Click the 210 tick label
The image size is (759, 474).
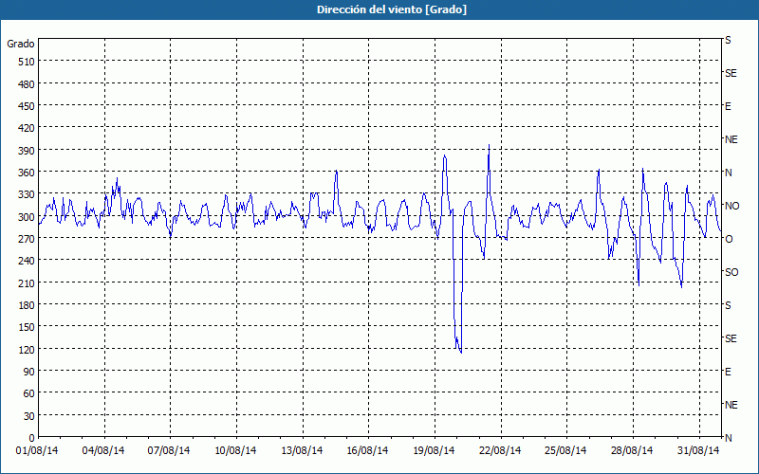pyautogui.click(x=28, y=283)
